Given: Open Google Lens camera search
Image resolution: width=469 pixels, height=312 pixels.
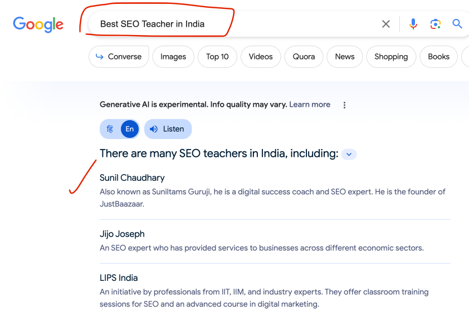Looking at the screenshot, I should click(x=436, y=24).
